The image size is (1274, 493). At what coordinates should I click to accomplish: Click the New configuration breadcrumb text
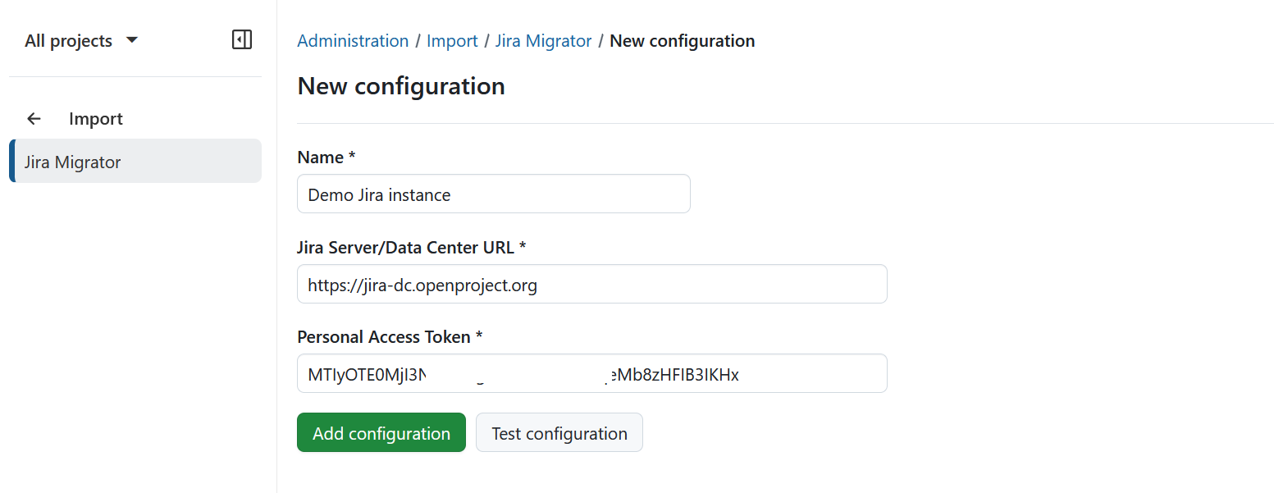pyautogui.click(x=683, y=41)
